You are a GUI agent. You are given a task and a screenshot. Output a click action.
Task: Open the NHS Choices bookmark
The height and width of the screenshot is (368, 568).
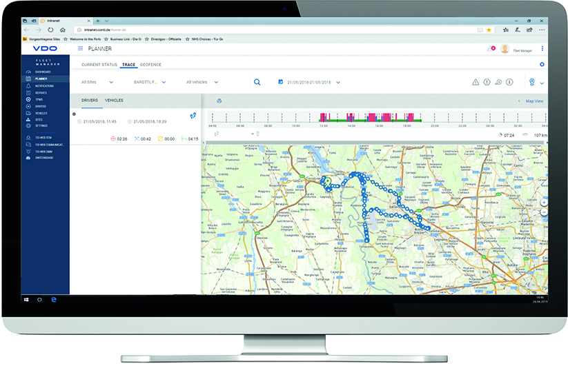[x=204, y=39]
